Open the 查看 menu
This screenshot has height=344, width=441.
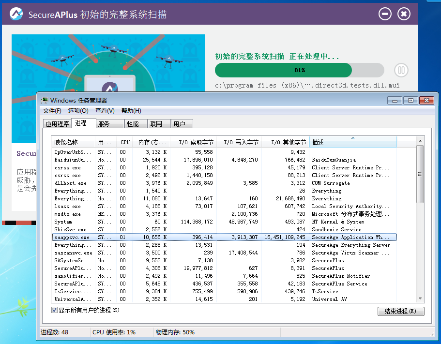(104, 110)
